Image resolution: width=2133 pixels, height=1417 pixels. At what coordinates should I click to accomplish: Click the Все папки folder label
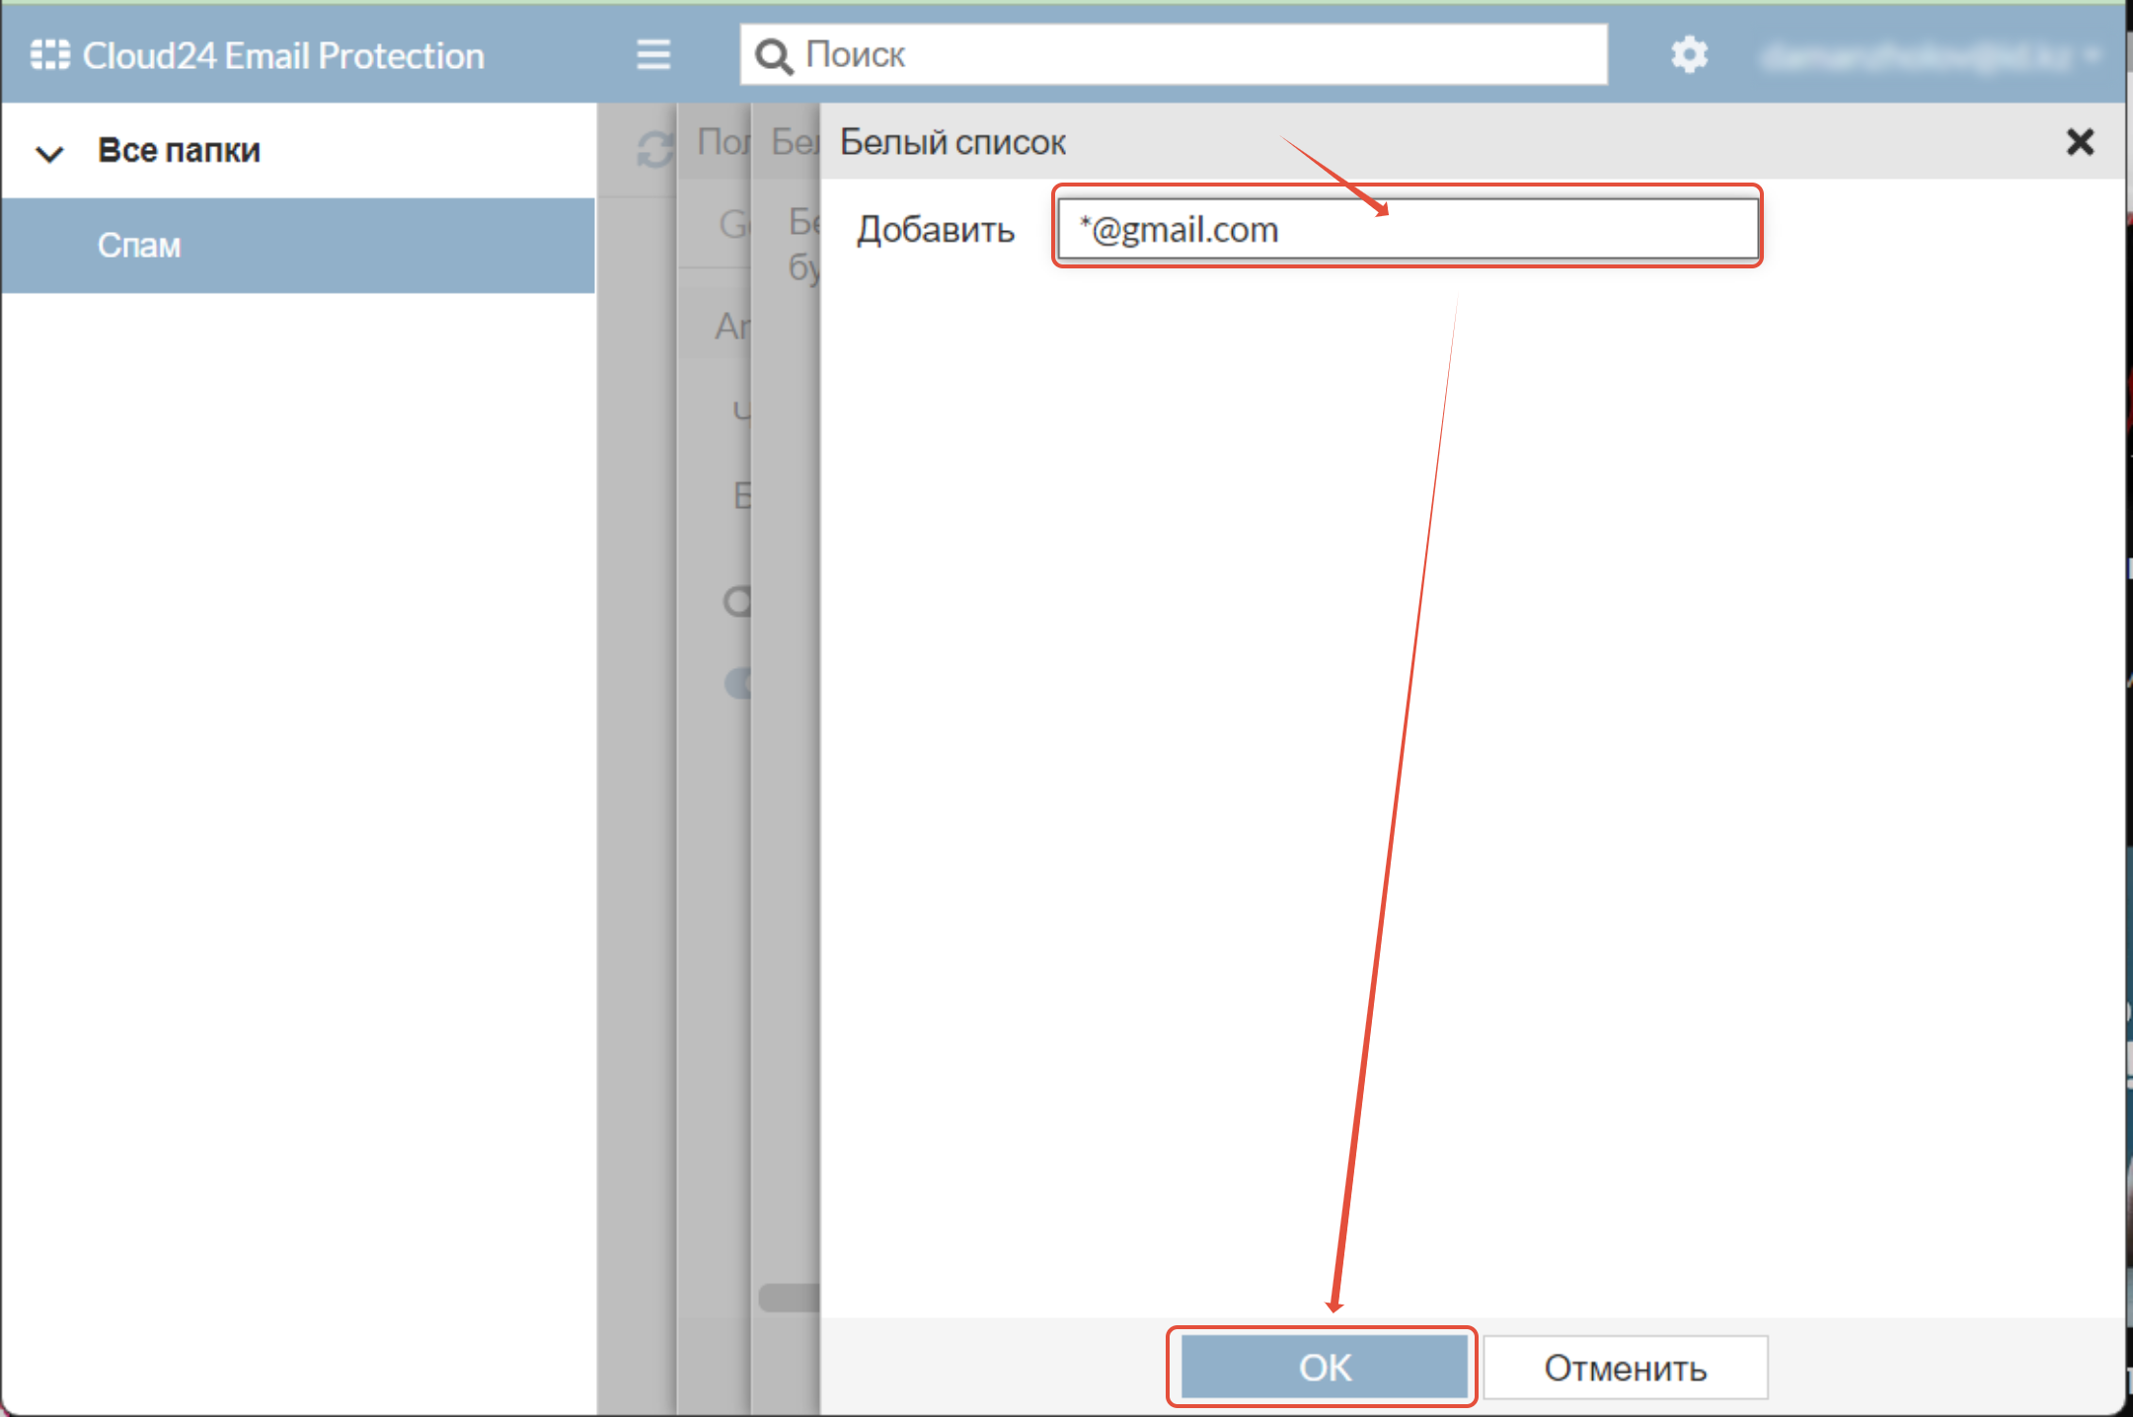179,150
